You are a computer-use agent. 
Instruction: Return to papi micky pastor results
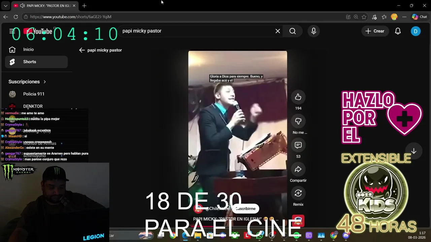click(82, 50)
